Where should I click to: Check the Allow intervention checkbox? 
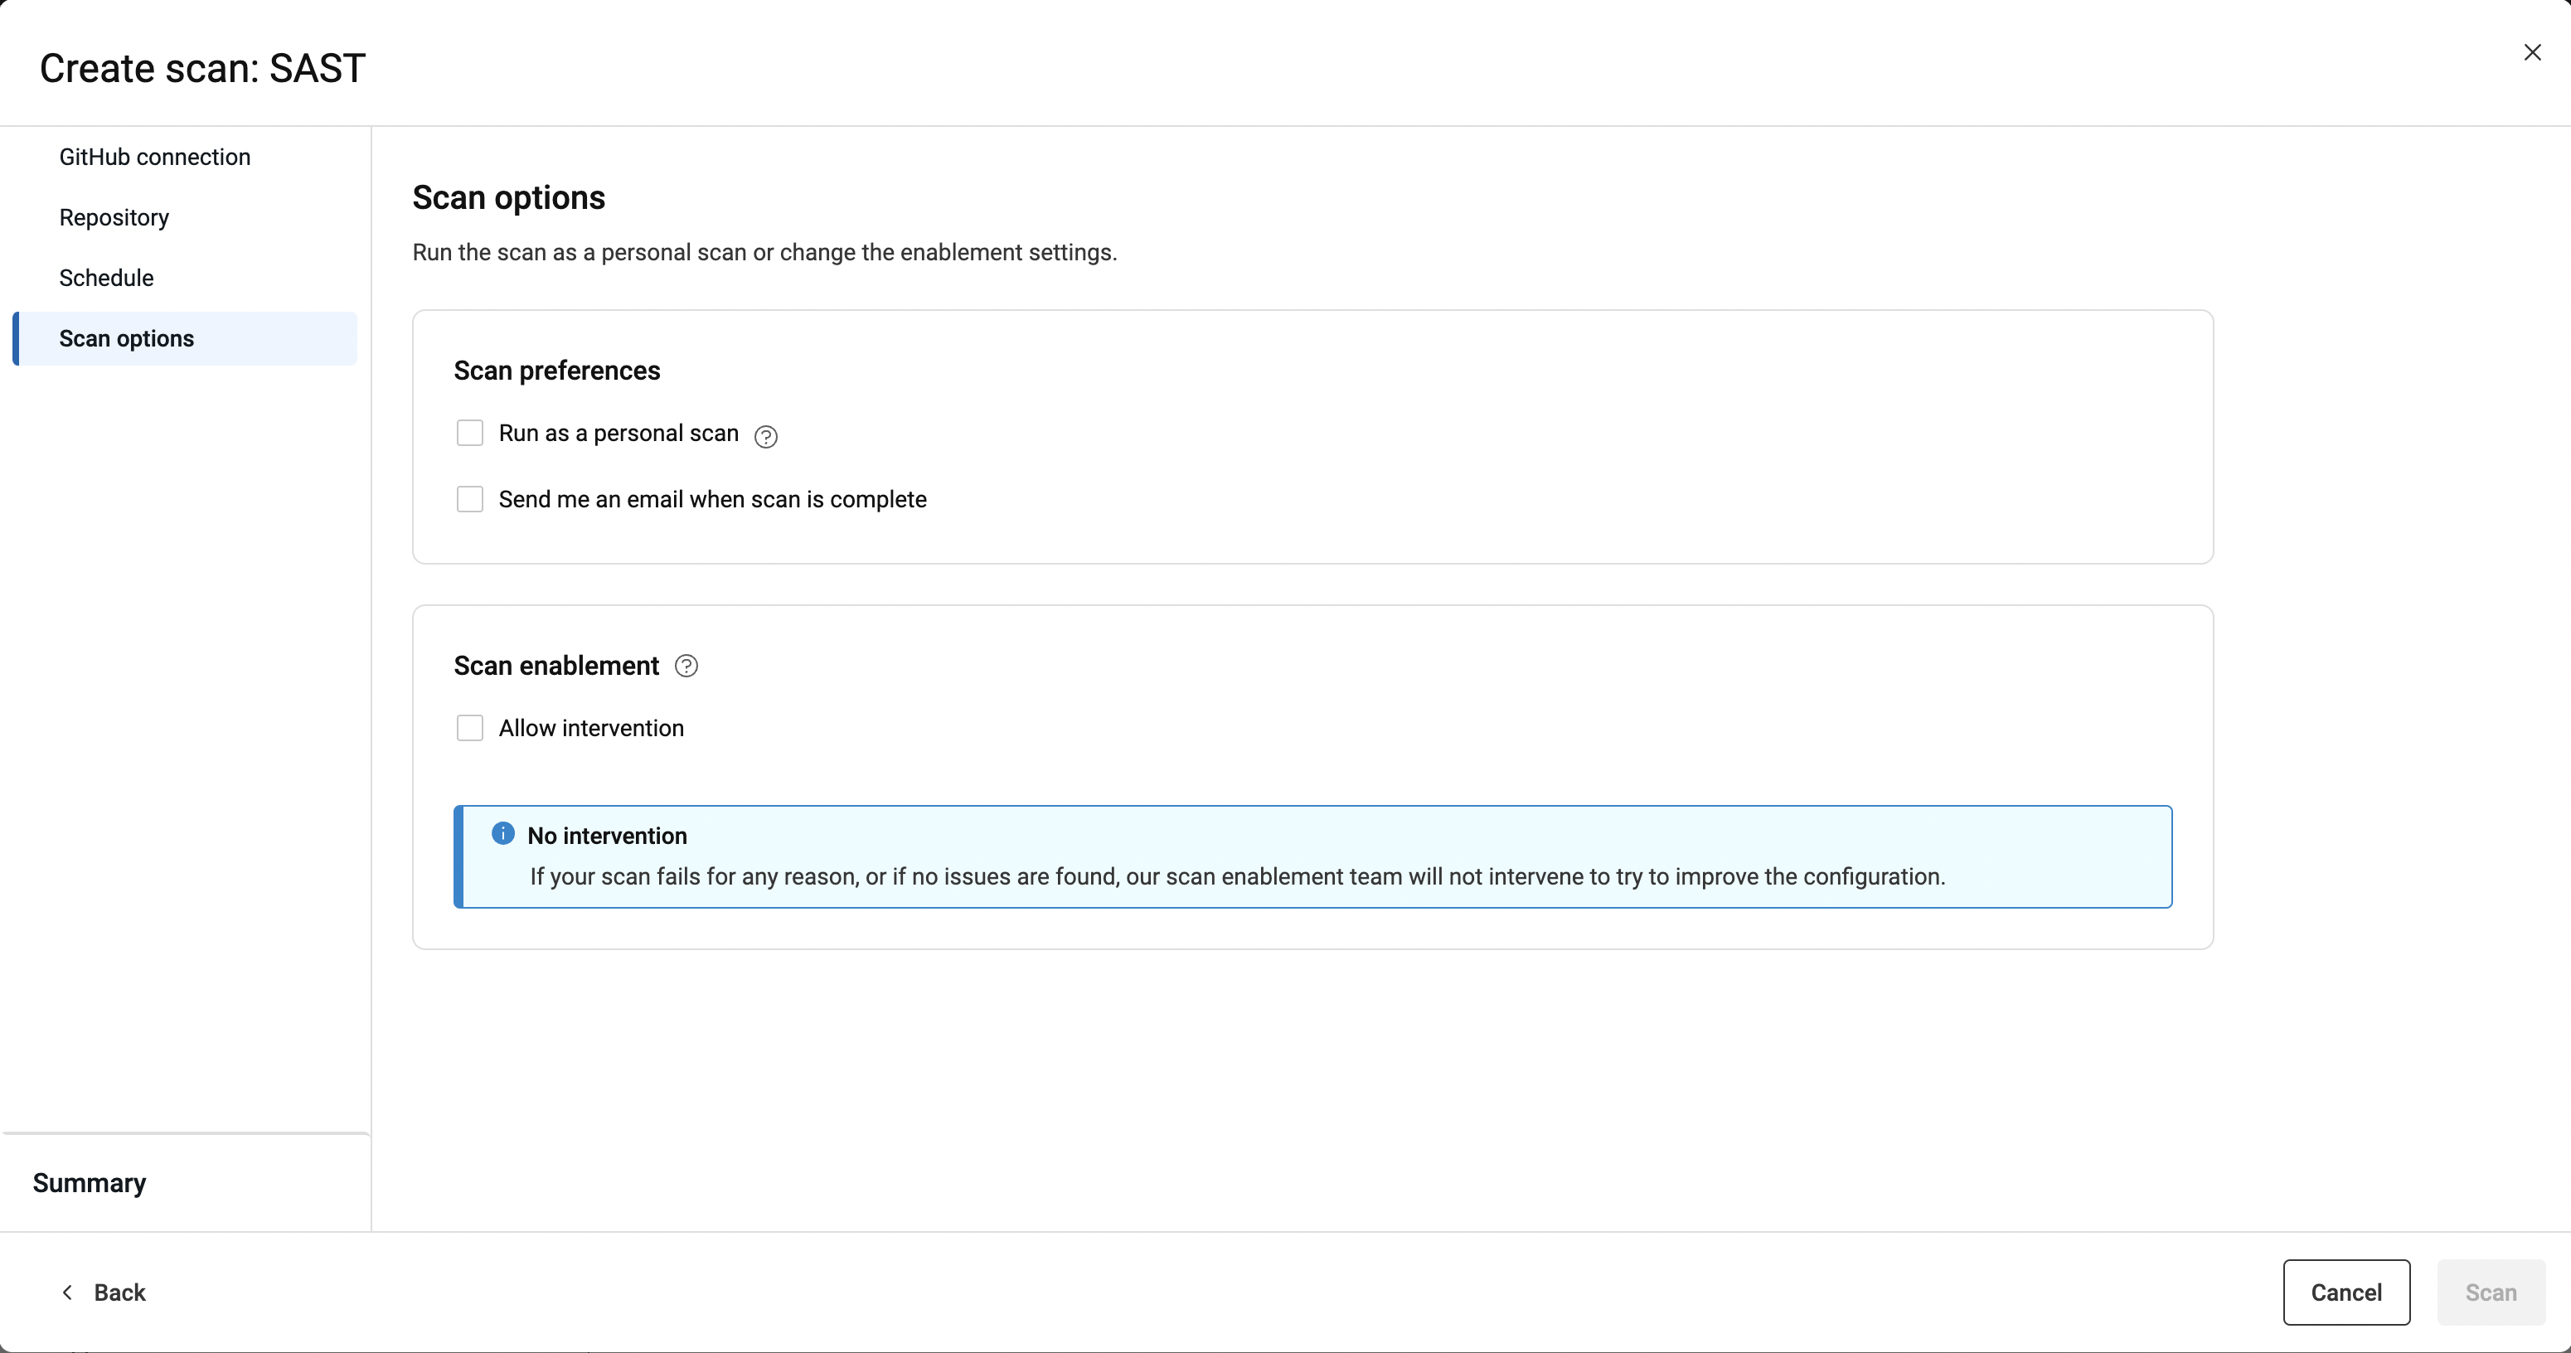(470, 729)
